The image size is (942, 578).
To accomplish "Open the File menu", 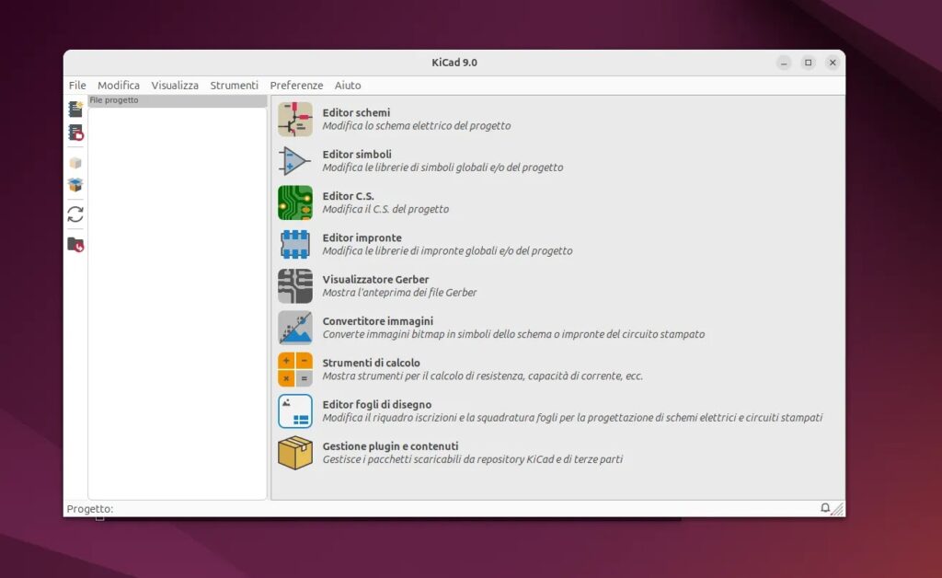I will (x=76, y=85).
